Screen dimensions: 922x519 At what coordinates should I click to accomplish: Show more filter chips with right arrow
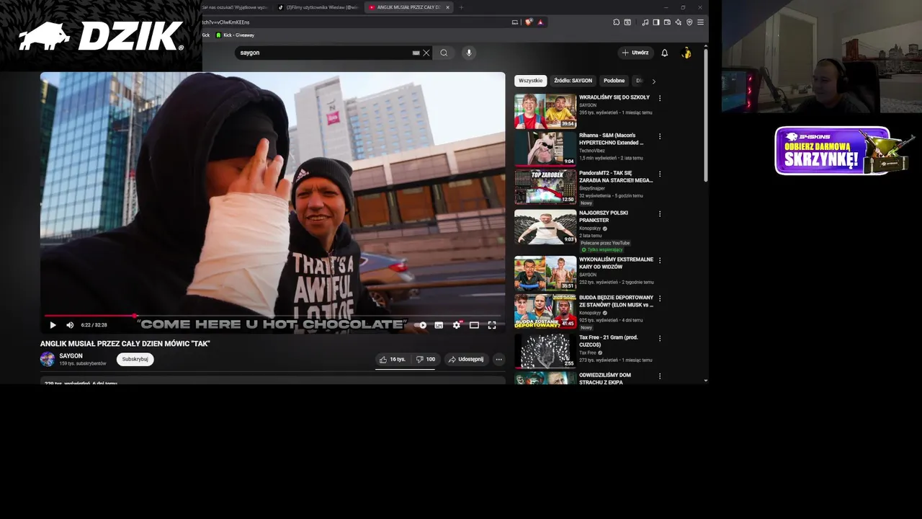coord(653,81)
